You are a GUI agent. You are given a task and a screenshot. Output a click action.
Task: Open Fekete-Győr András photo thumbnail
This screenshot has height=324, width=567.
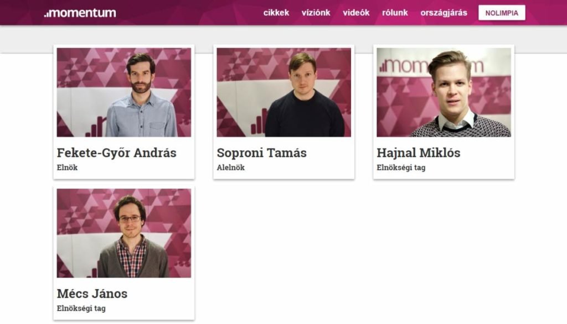pyautogui.click(x=124, y=92)
